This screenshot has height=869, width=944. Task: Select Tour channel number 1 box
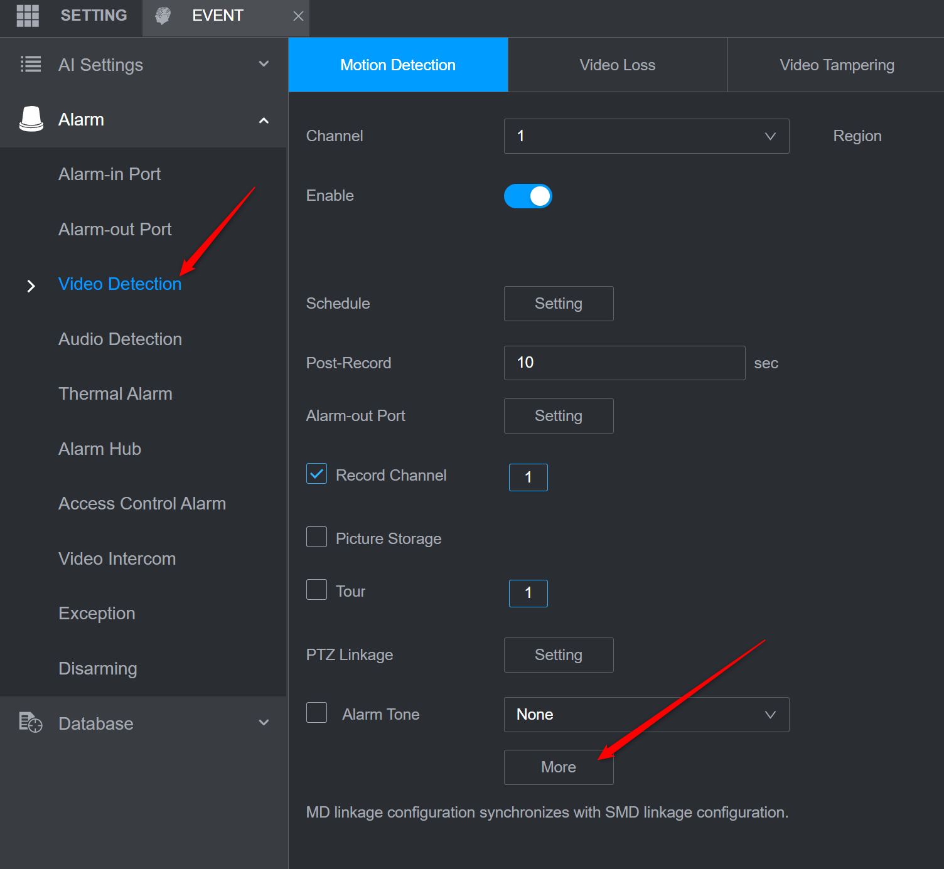point(528,594)
